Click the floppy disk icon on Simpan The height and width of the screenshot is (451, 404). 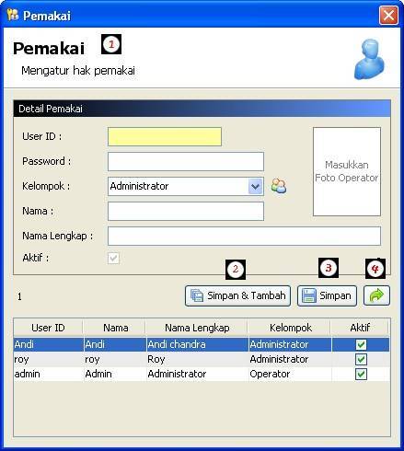tap(309, 295)
